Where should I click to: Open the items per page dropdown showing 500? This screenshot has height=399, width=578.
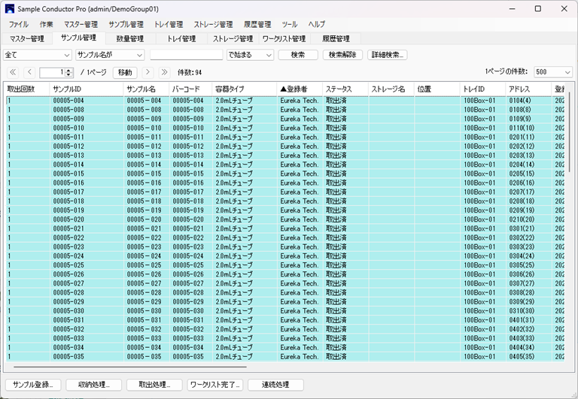click(553, 72)
